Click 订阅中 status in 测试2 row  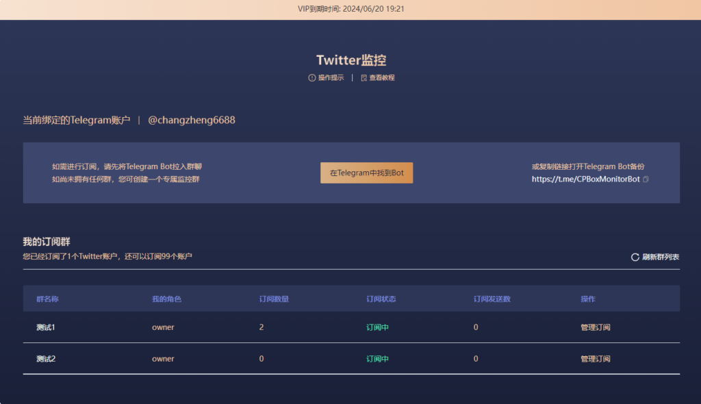pyautogui.click(x=377, y=359)
